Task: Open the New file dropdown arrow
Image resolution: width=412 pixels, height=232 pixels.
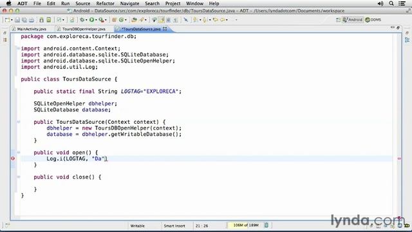Action: pos(12,20)
